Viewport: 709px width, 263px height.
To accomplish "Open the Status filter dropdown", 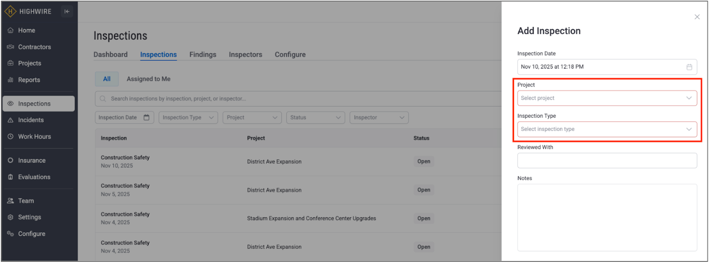I will [x=315, y=118].
